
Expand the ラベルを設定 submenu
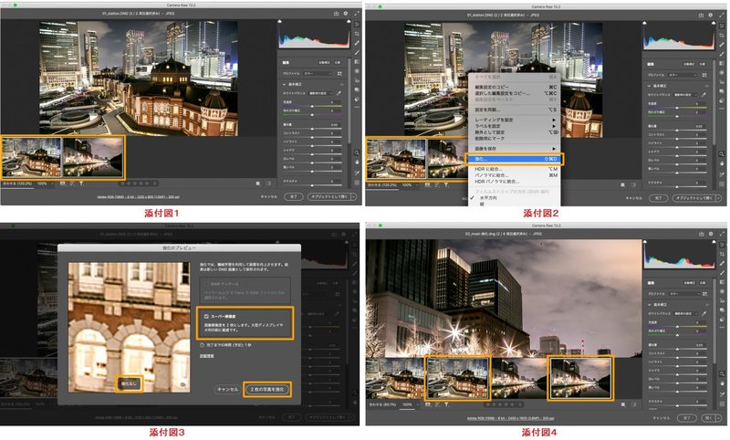pos(514,126)
